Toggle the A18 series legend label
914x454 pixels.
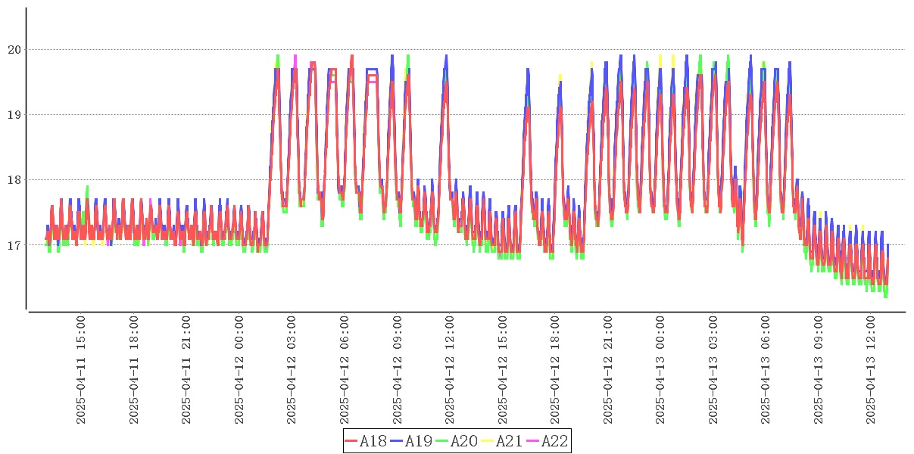373,441
